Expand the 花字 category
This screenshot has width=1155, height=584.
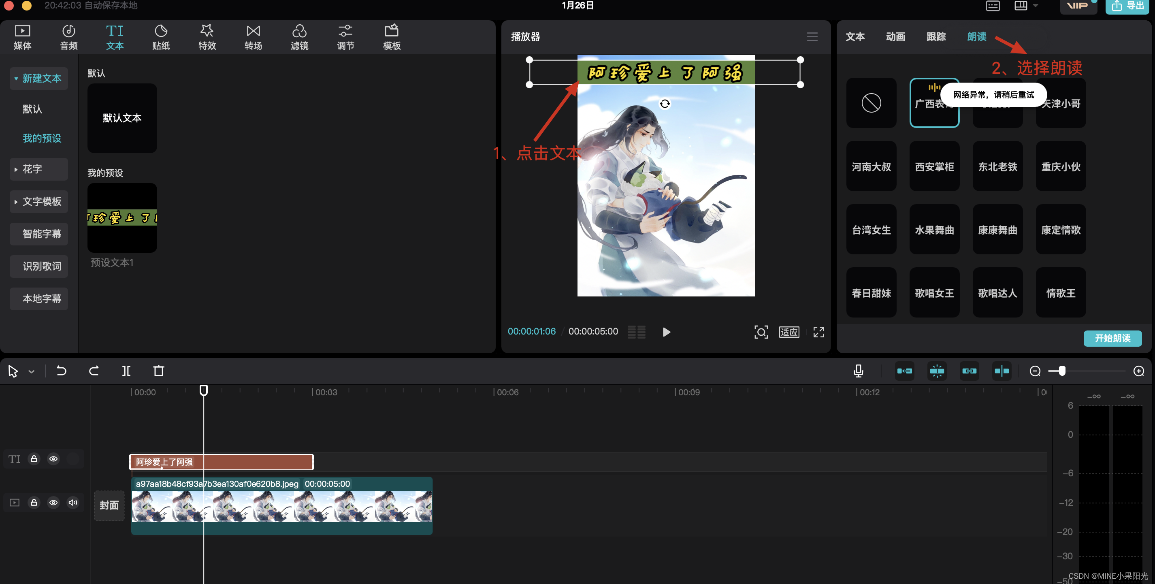38,169
